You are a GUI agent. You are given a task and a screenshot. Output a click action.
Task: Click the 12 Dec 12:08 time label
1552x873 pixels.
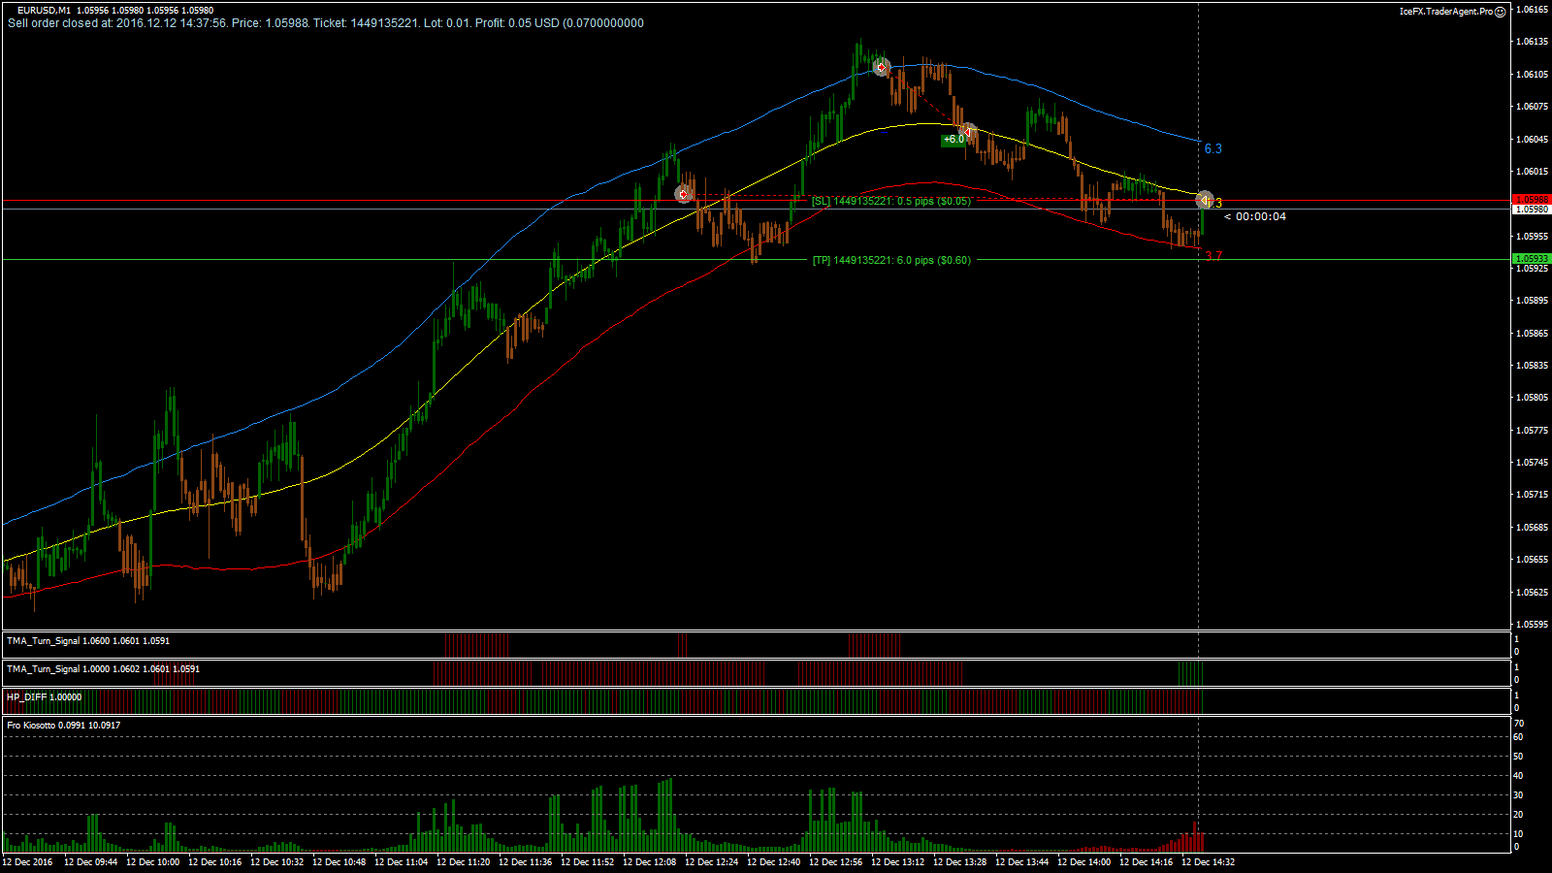tap(649, 861)
